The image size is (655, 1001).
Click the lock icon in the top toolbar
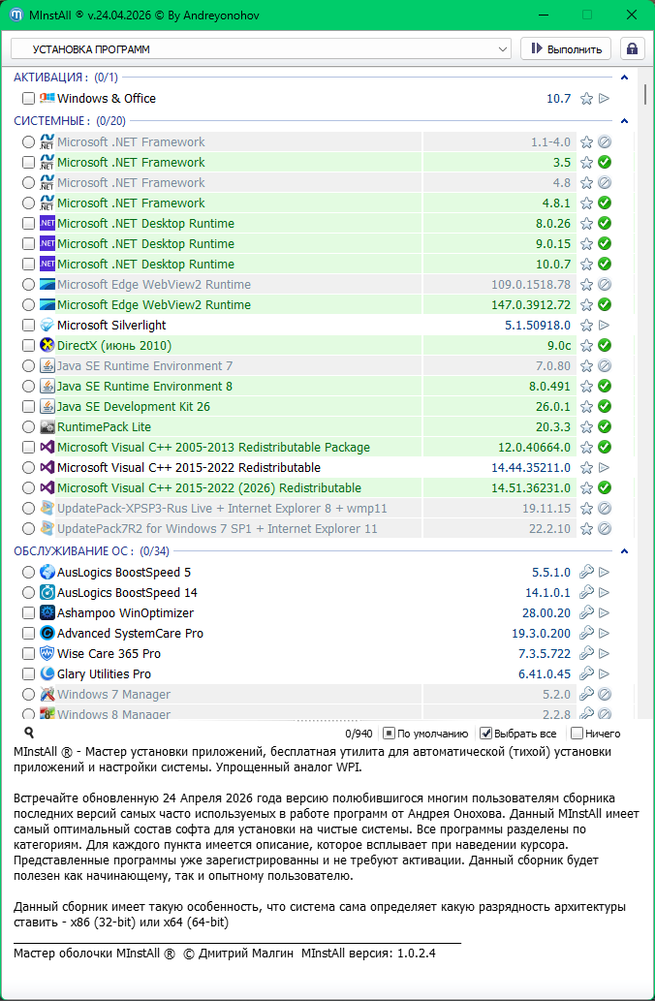633,49
